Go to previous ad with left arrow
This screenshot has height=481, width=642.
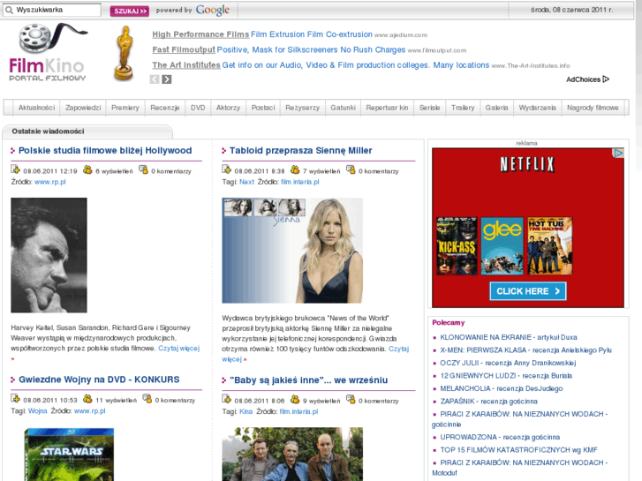[x=155, y=79]
